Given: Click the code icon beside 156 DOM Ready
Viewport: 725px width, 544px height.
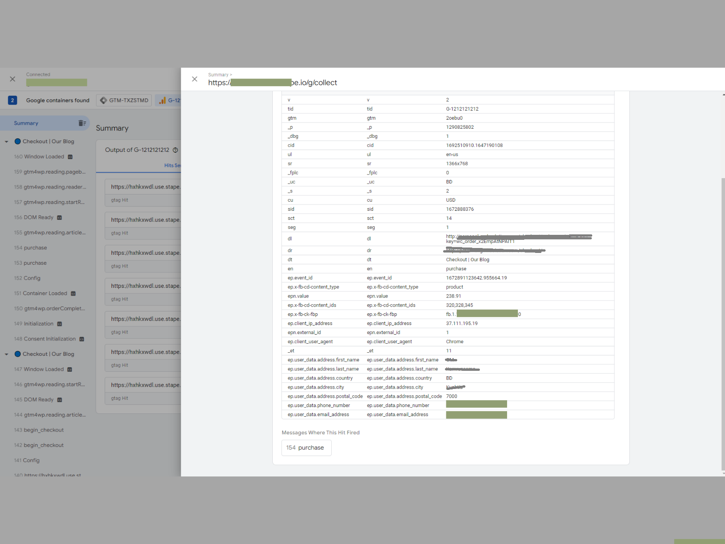Looking at the screenshot, I should 60,217.
